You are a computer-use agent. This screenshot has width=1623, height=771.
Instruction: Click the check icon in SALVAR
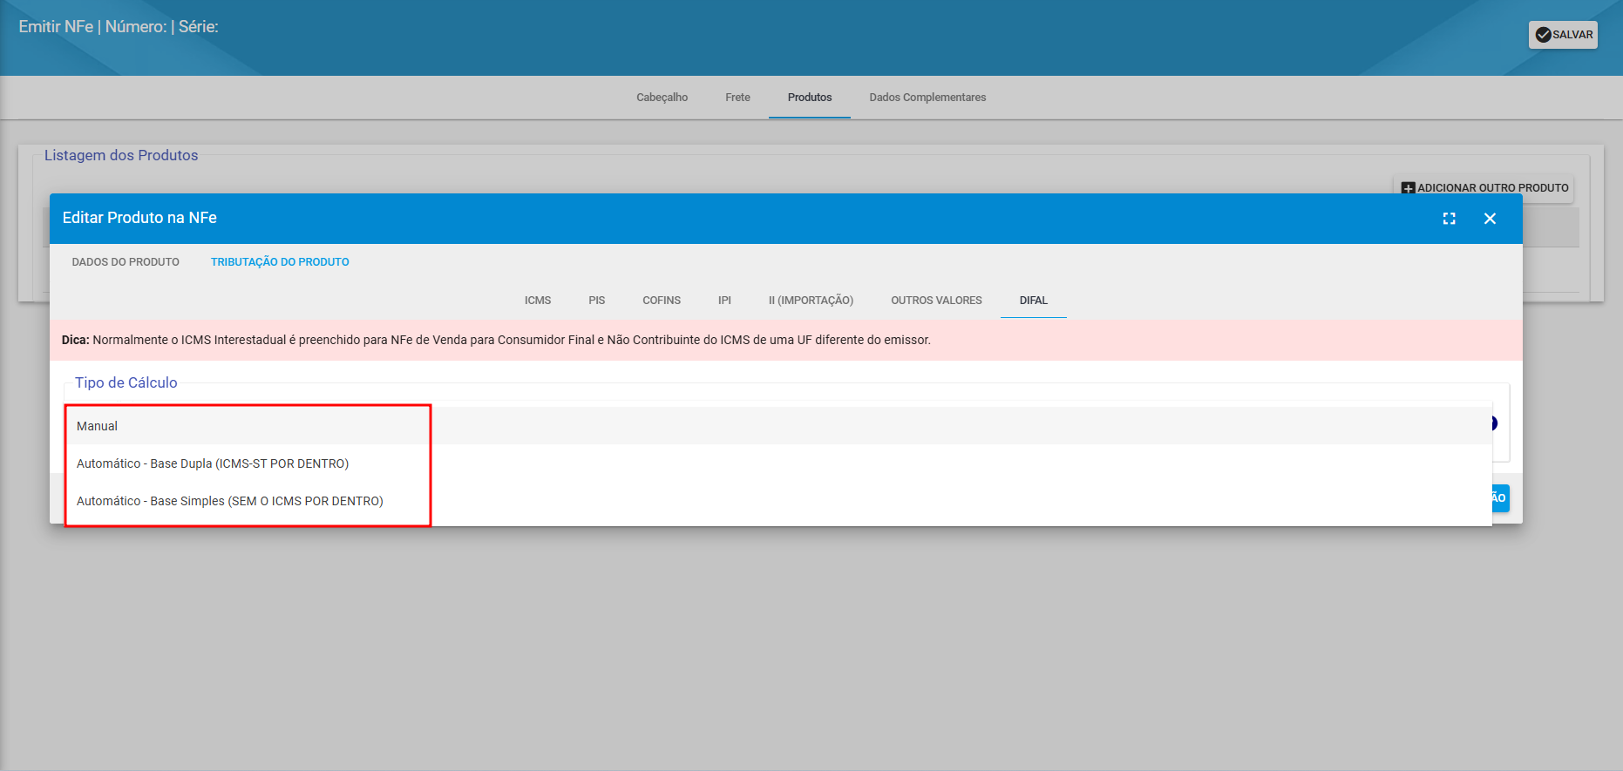coord(1543,35)
